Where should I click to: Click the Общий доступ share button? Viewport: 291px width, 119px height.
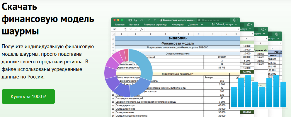pos(222,25)
